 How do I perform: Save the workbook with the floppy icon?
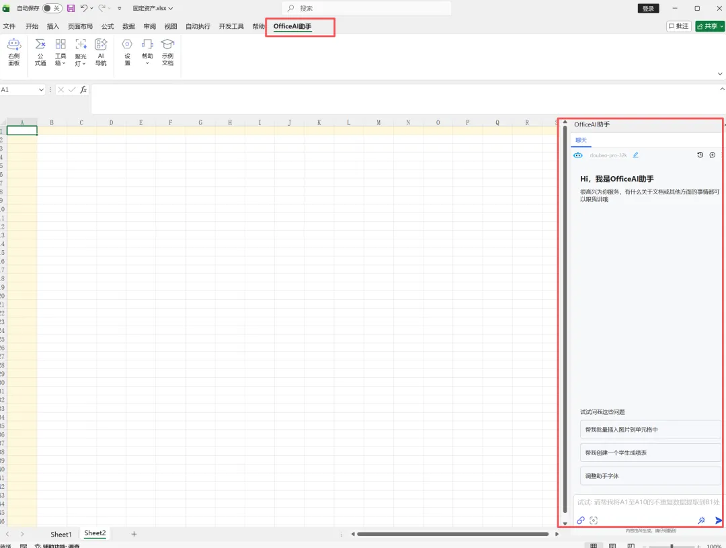point(71,8)
